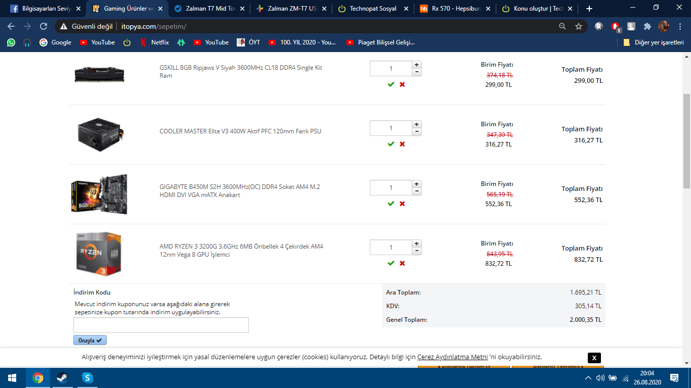Increase quantity for GSKILL Ripjaws V RAM
This screenshot has height=388, width=691.
click(416, 65)
